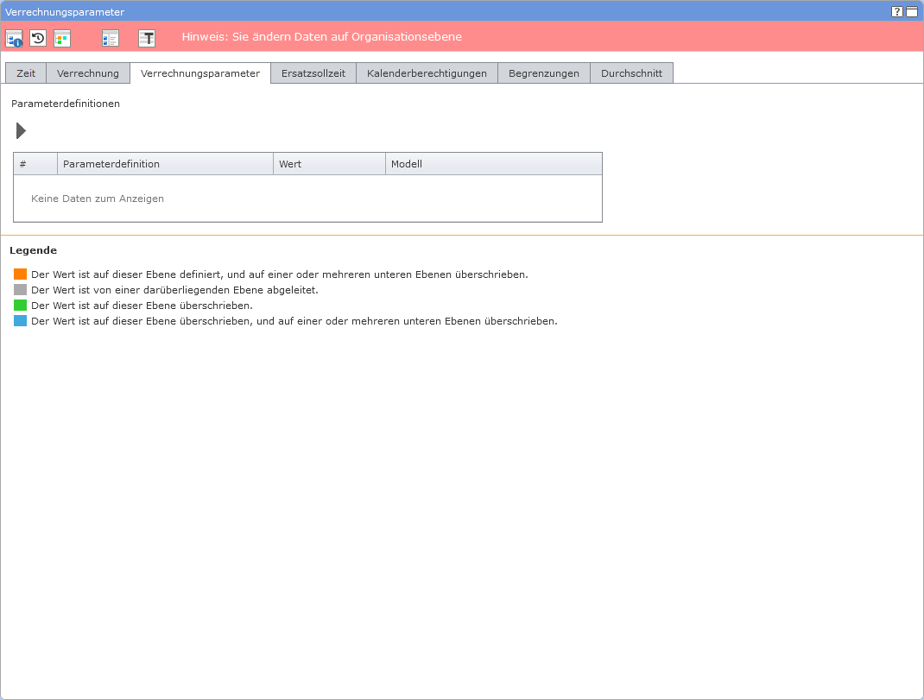Open the Verrechnung tab
The image size is (924, 700).
coord(88,73)
